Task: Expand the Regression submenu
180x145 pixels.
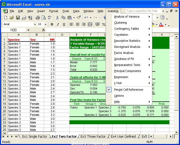Action: tap(132, 77)
